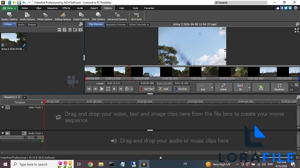Click the open project folder icon in title bar
The width and height of the screenshot is (300, 168).
point(14,3)
